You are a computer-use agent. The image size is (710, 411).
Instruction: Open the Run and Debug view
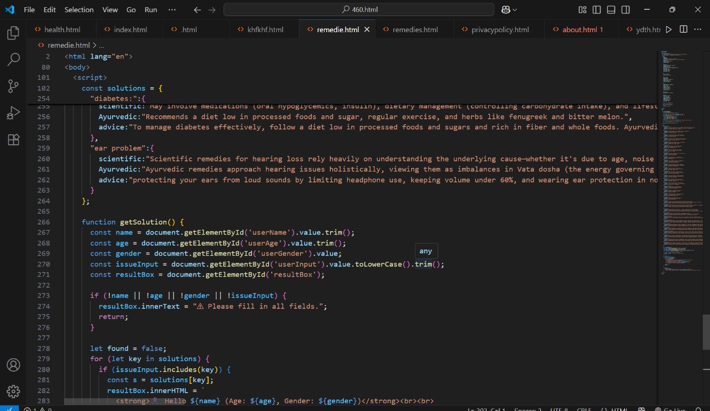(13, 113)
